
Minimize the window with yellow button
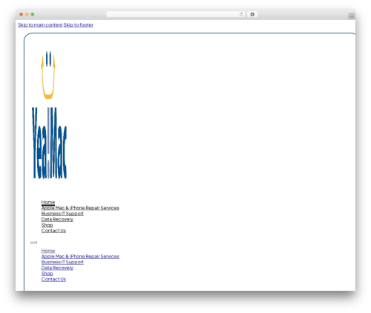coord(27,14)
